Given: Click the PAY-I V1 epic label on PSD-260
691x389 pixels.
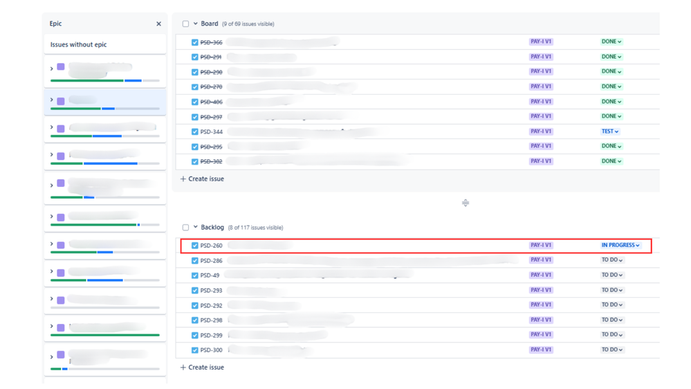Looking at the screenshot, I should click(x=541, y=245).
